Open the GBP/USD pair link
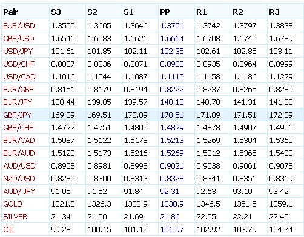This screenshot has width=304, height=237. coord(19,39)
